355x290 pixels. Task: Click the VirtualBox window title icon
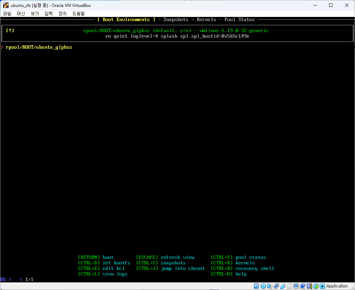pos(6,6)
